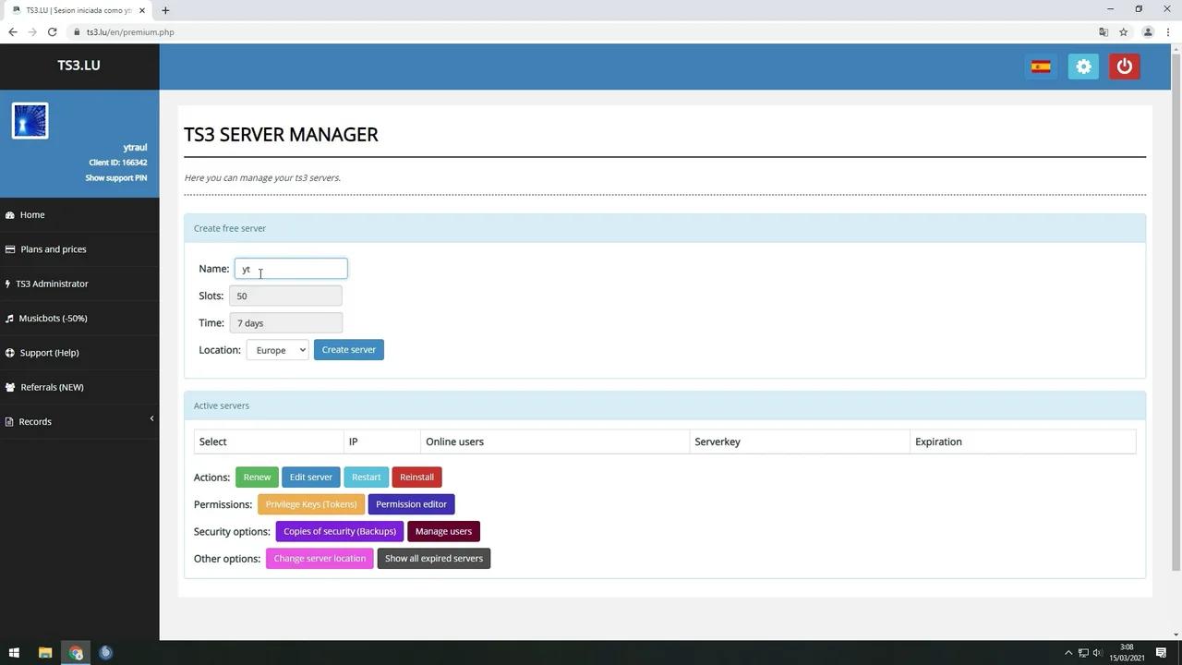Bookmark this page with the star icon
This screenshot has height=665, width=1182.
tap(1123, 32)
